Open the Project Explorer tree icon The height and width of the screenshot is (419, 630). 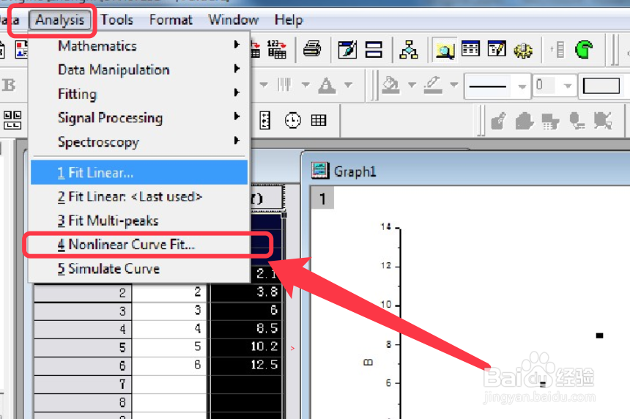(409, 49)
